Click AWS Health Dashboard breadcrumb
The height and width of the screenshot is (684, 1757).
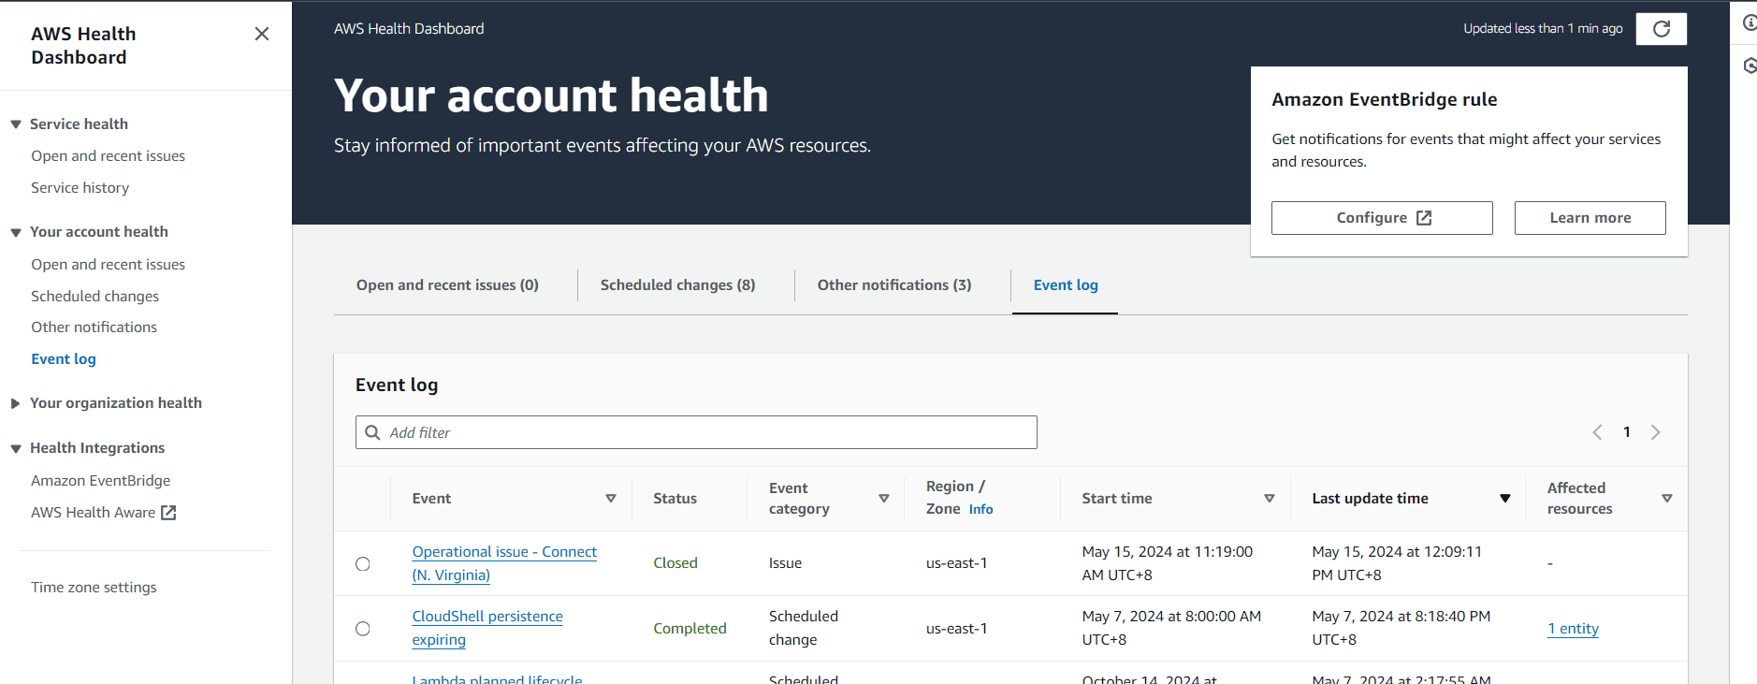pyautogui.click(x=409, y=29)
